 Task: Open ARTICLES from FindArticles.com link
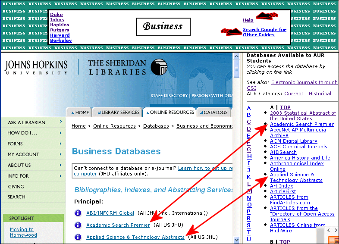290,200
